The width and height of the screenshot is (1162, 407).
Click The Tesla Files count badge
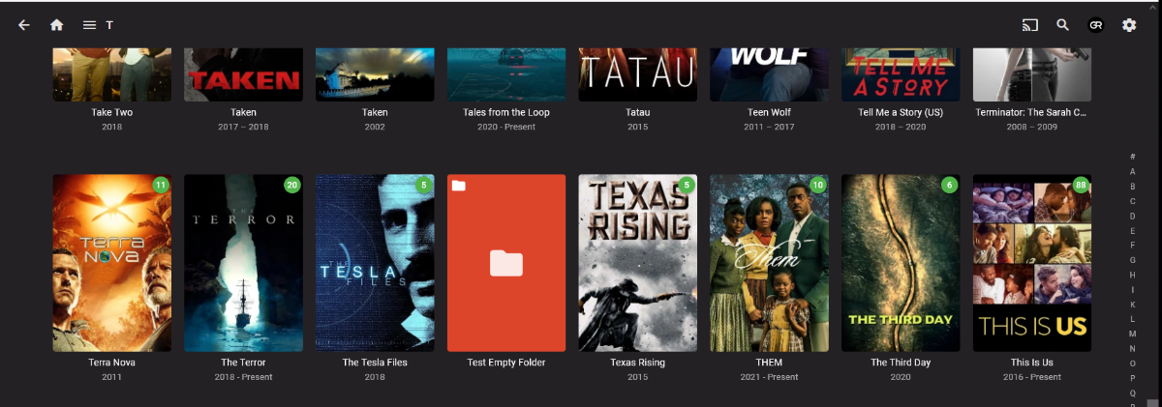423,185
